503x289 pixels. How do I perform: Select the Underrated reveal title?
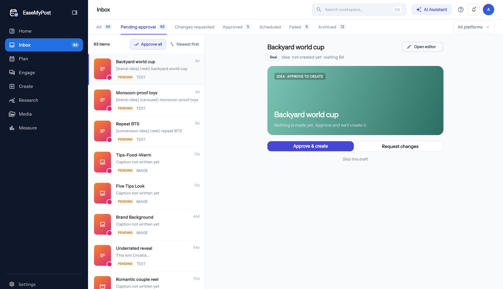tap(134, 248)
